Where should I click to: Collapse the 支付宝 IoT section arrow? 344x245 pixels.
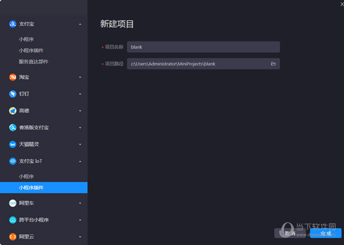coord(80,161)
